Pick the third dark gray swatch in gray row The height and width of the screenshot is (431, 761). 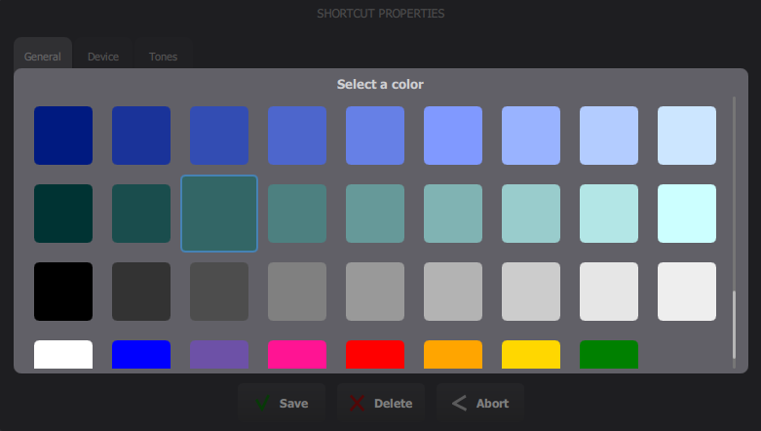click(x=219, y=292)
